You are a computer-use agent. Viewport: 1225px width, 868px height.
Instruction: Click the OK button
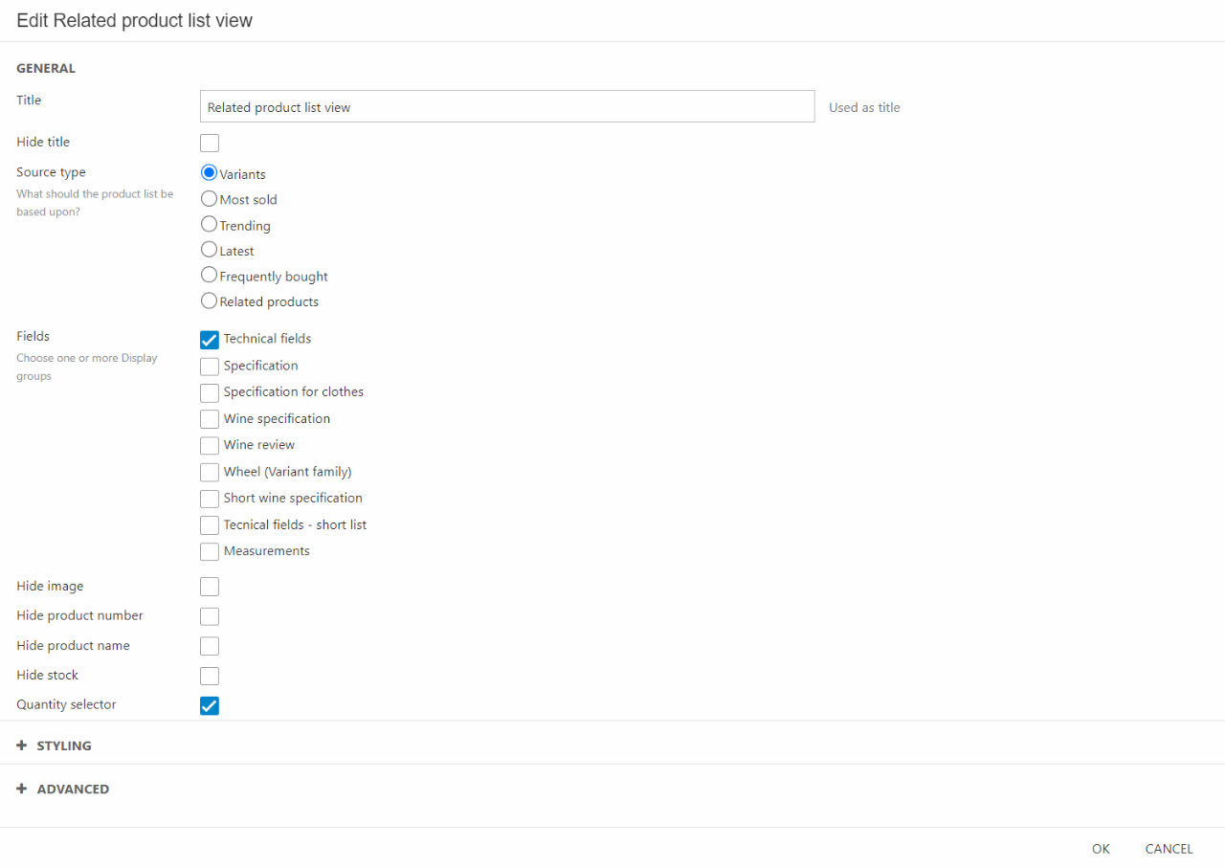point(1101,849)
